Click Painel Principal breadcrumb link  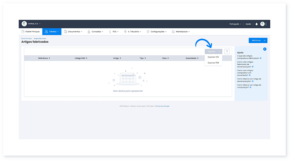tap(27, 39)
